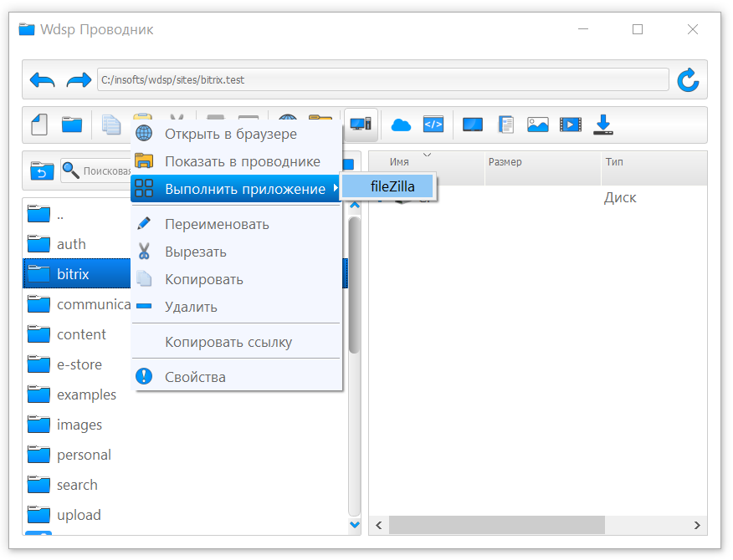Open the cloud storage toolbar icon
Viewport: 733px width, 560px height.
tap(401, 125)
